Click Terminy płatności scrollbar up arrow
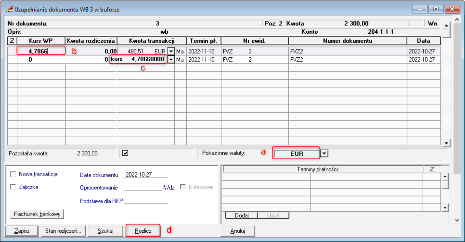This screenshot has height=242, width=465. (445, 176)
